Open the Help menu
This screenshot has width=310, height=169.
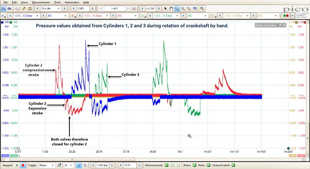[x=86, y=2]
